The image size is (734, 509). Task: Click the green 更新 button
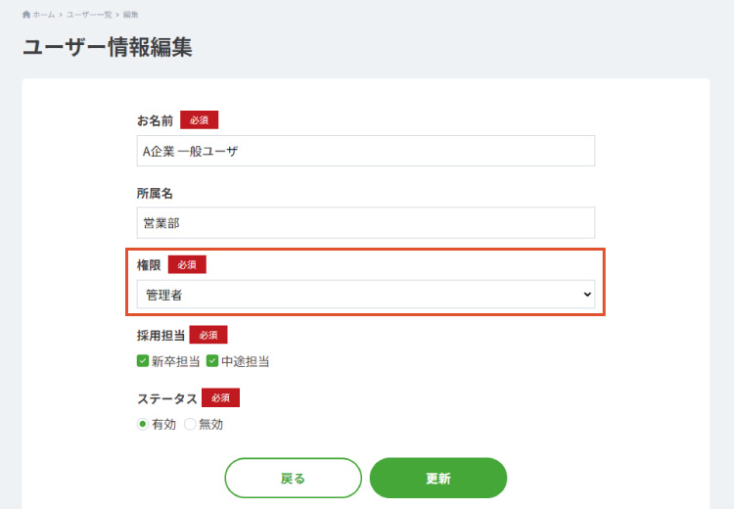click(438, 478)
